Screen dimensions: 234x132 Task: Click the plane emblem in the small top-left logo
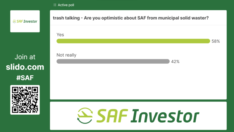pos(15,21)
